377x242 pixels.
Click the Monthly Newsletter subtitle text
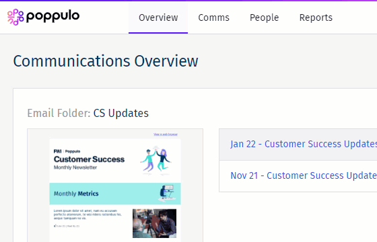click(75, 167)
